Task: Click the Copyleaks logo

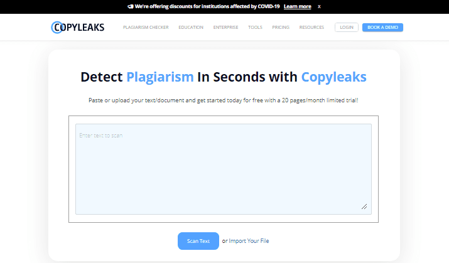Action: pyautogui.click(x=78, y=27)
